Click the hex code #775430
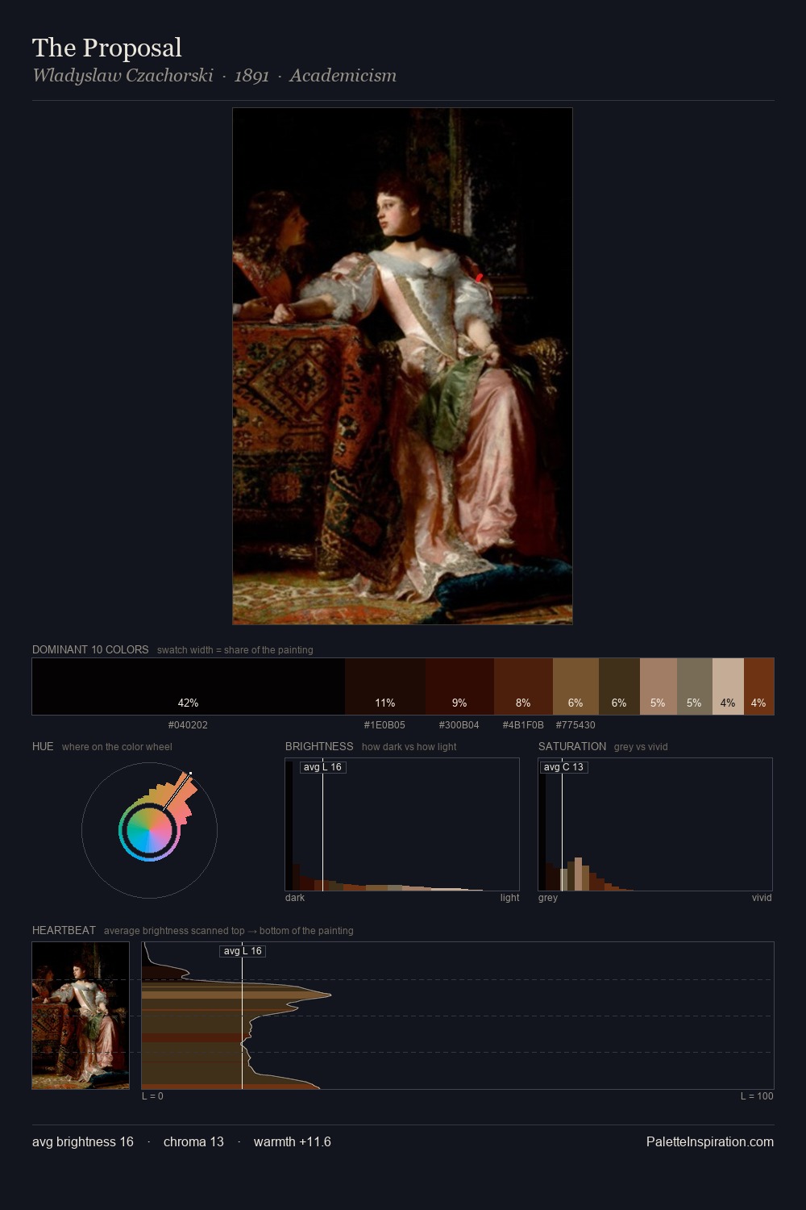This screenshot has width=806, height=1210. (575, 725)
